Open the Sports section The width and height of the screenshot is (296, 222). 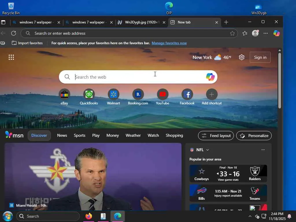[79, 135]
